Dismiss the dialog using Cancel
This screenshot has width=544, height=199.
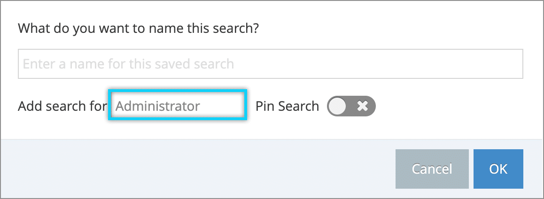(x=432, y=169)
